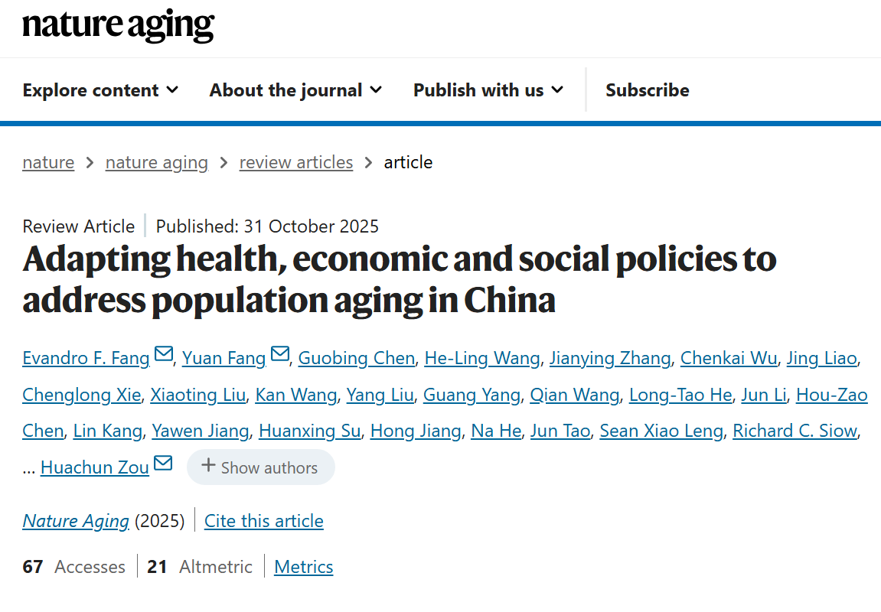Open the Nature Aging journal link

(76, 521)
